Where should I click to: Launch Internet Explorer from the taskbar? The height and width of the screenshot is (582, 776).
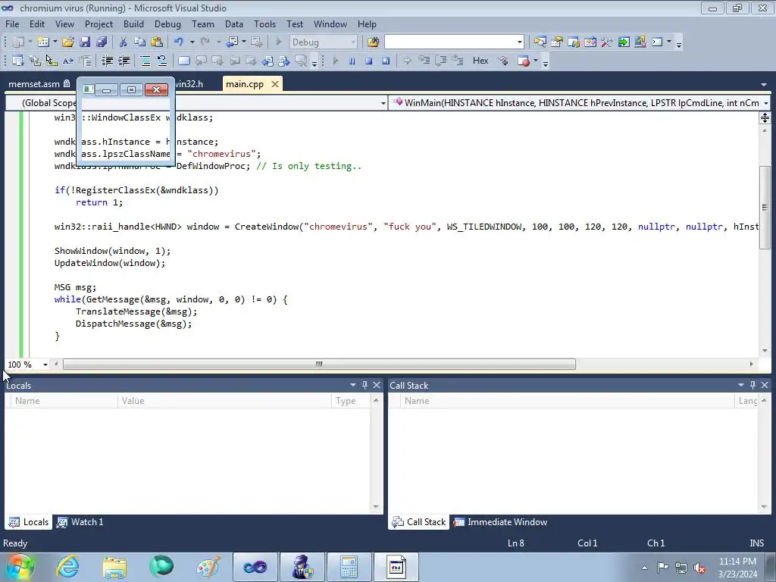pyautogui.click(x=67, y=567)
